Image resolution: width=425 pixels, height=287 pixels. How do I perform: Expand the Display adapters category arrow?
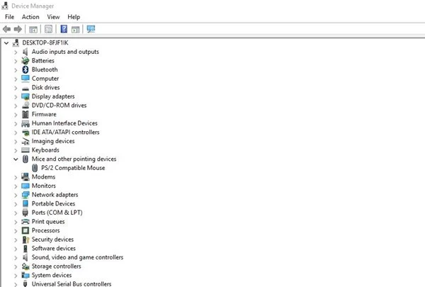pyautogui.click(x=16, y=96)
